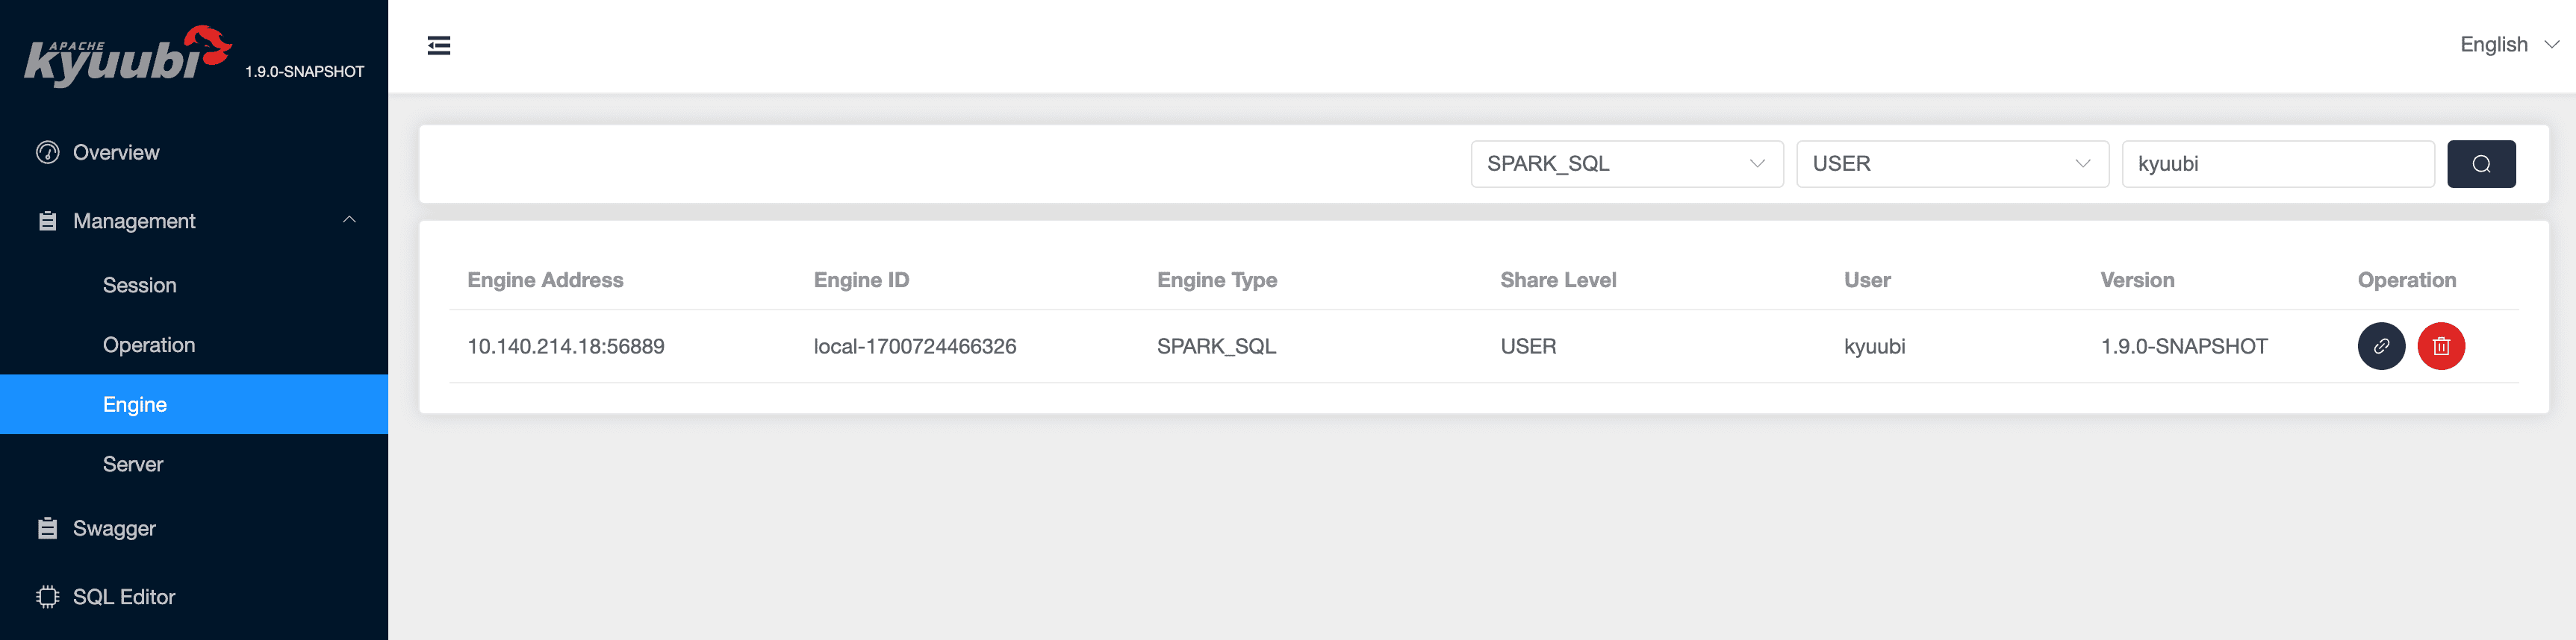Delete engine with red trash icon

click(x=2440, y=346)
